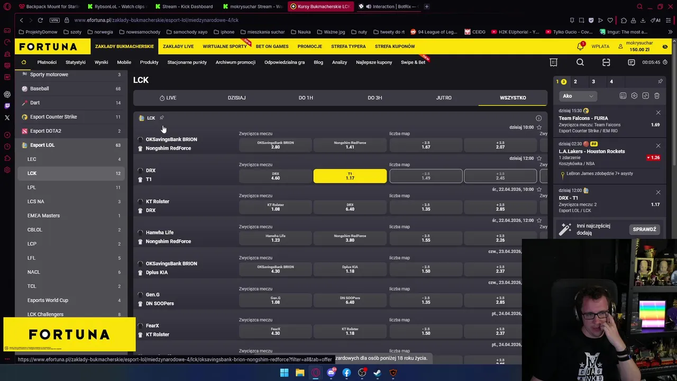Open the Fortuna site search magnifier
This screenshot has width=677, height=381.
[x=580, y=62]
